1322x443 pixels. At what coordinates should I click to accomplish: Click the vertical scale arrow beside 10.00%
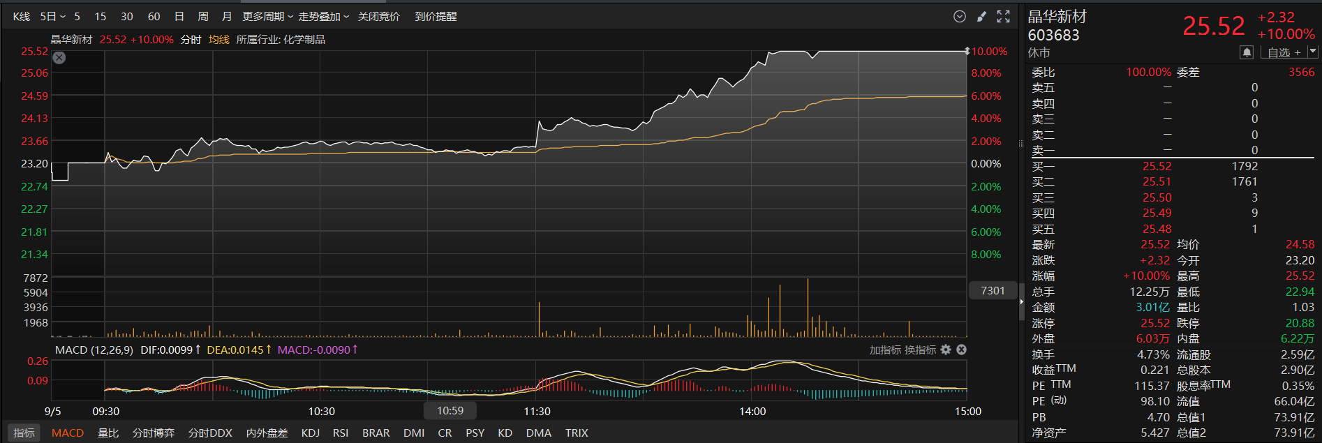[x=967, y=51]
